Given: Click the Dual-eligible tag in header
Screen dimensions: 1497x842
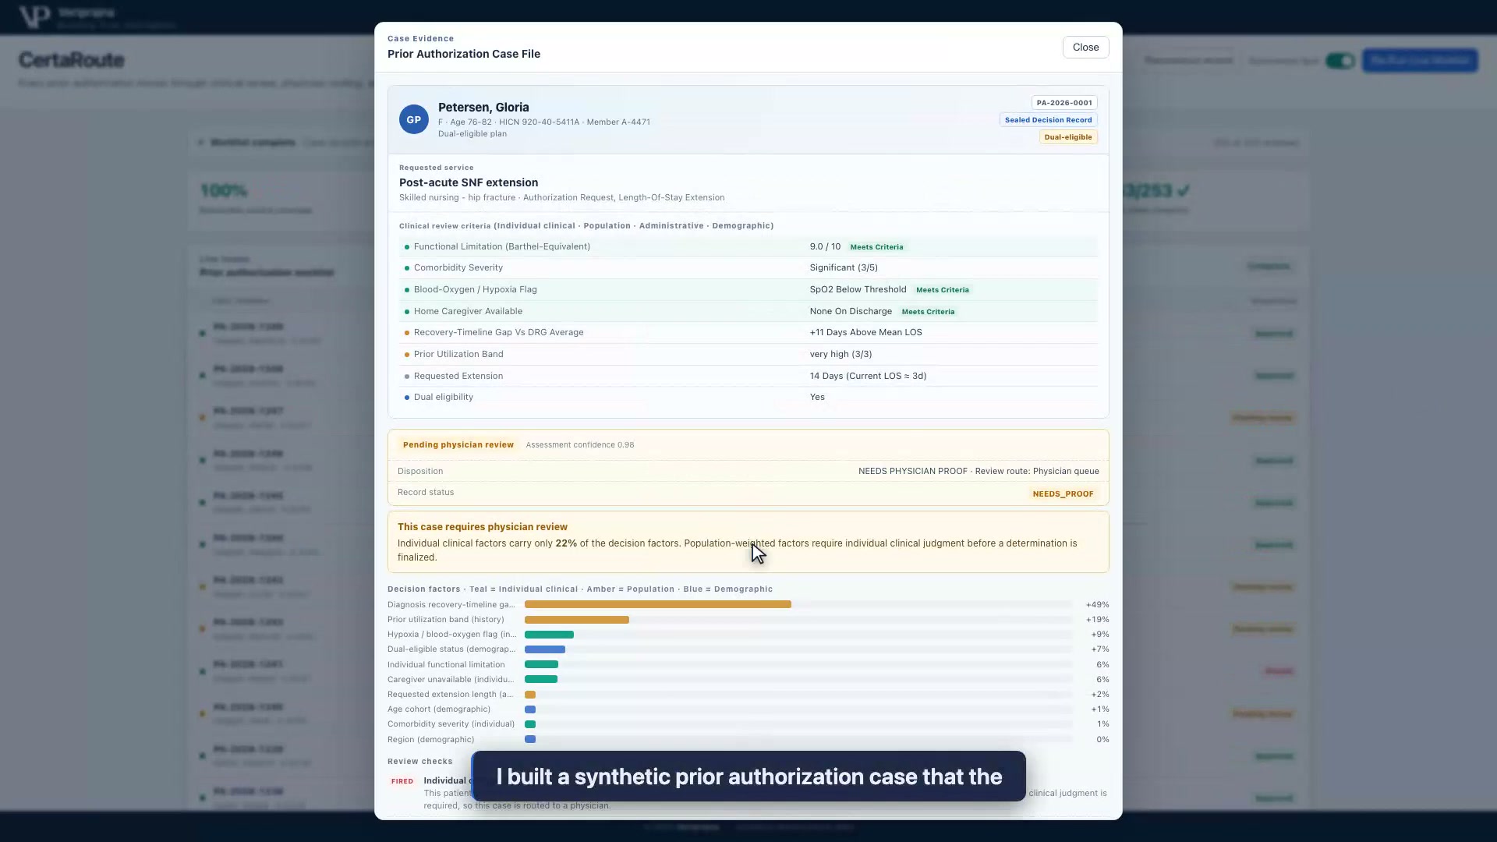Looking at the screenshot, I should pos(1067,137).
